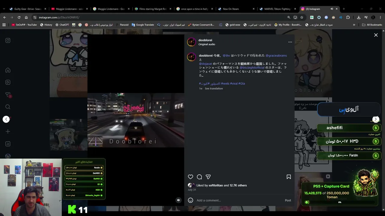Switch to the MARVEL Tōkon: Fighting tab
This screenshot has width=385, height=216.
[279, 9]
